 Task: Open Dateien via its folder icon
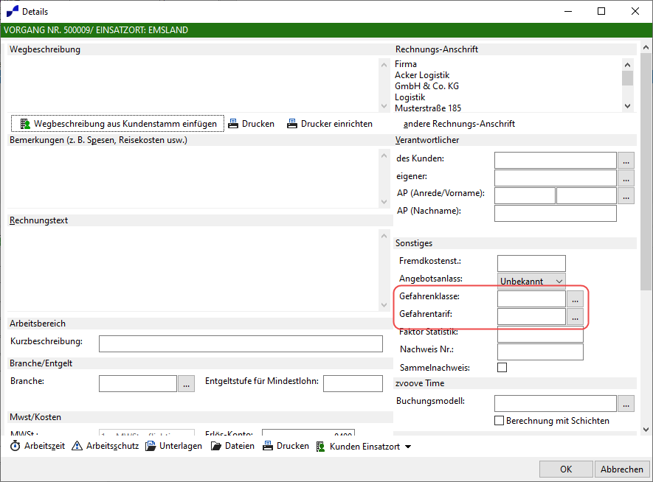click(x=216, y=446)
